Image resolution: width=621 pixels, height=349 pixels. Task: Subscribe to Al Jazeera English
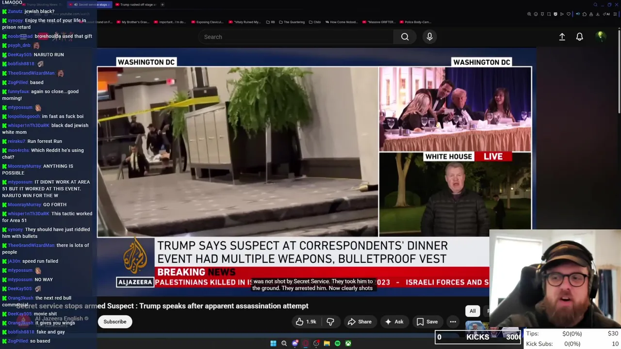(x=115, y=322)
